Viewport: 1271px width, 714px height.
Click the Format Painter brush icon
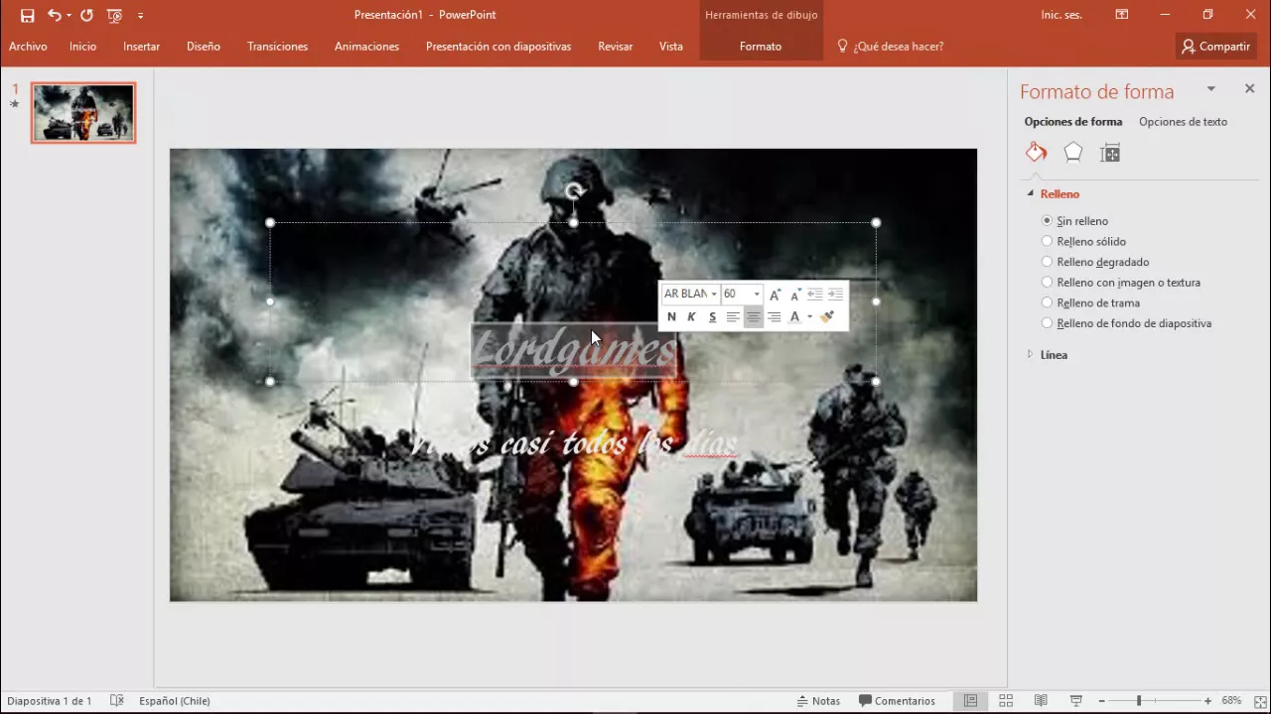827,317
